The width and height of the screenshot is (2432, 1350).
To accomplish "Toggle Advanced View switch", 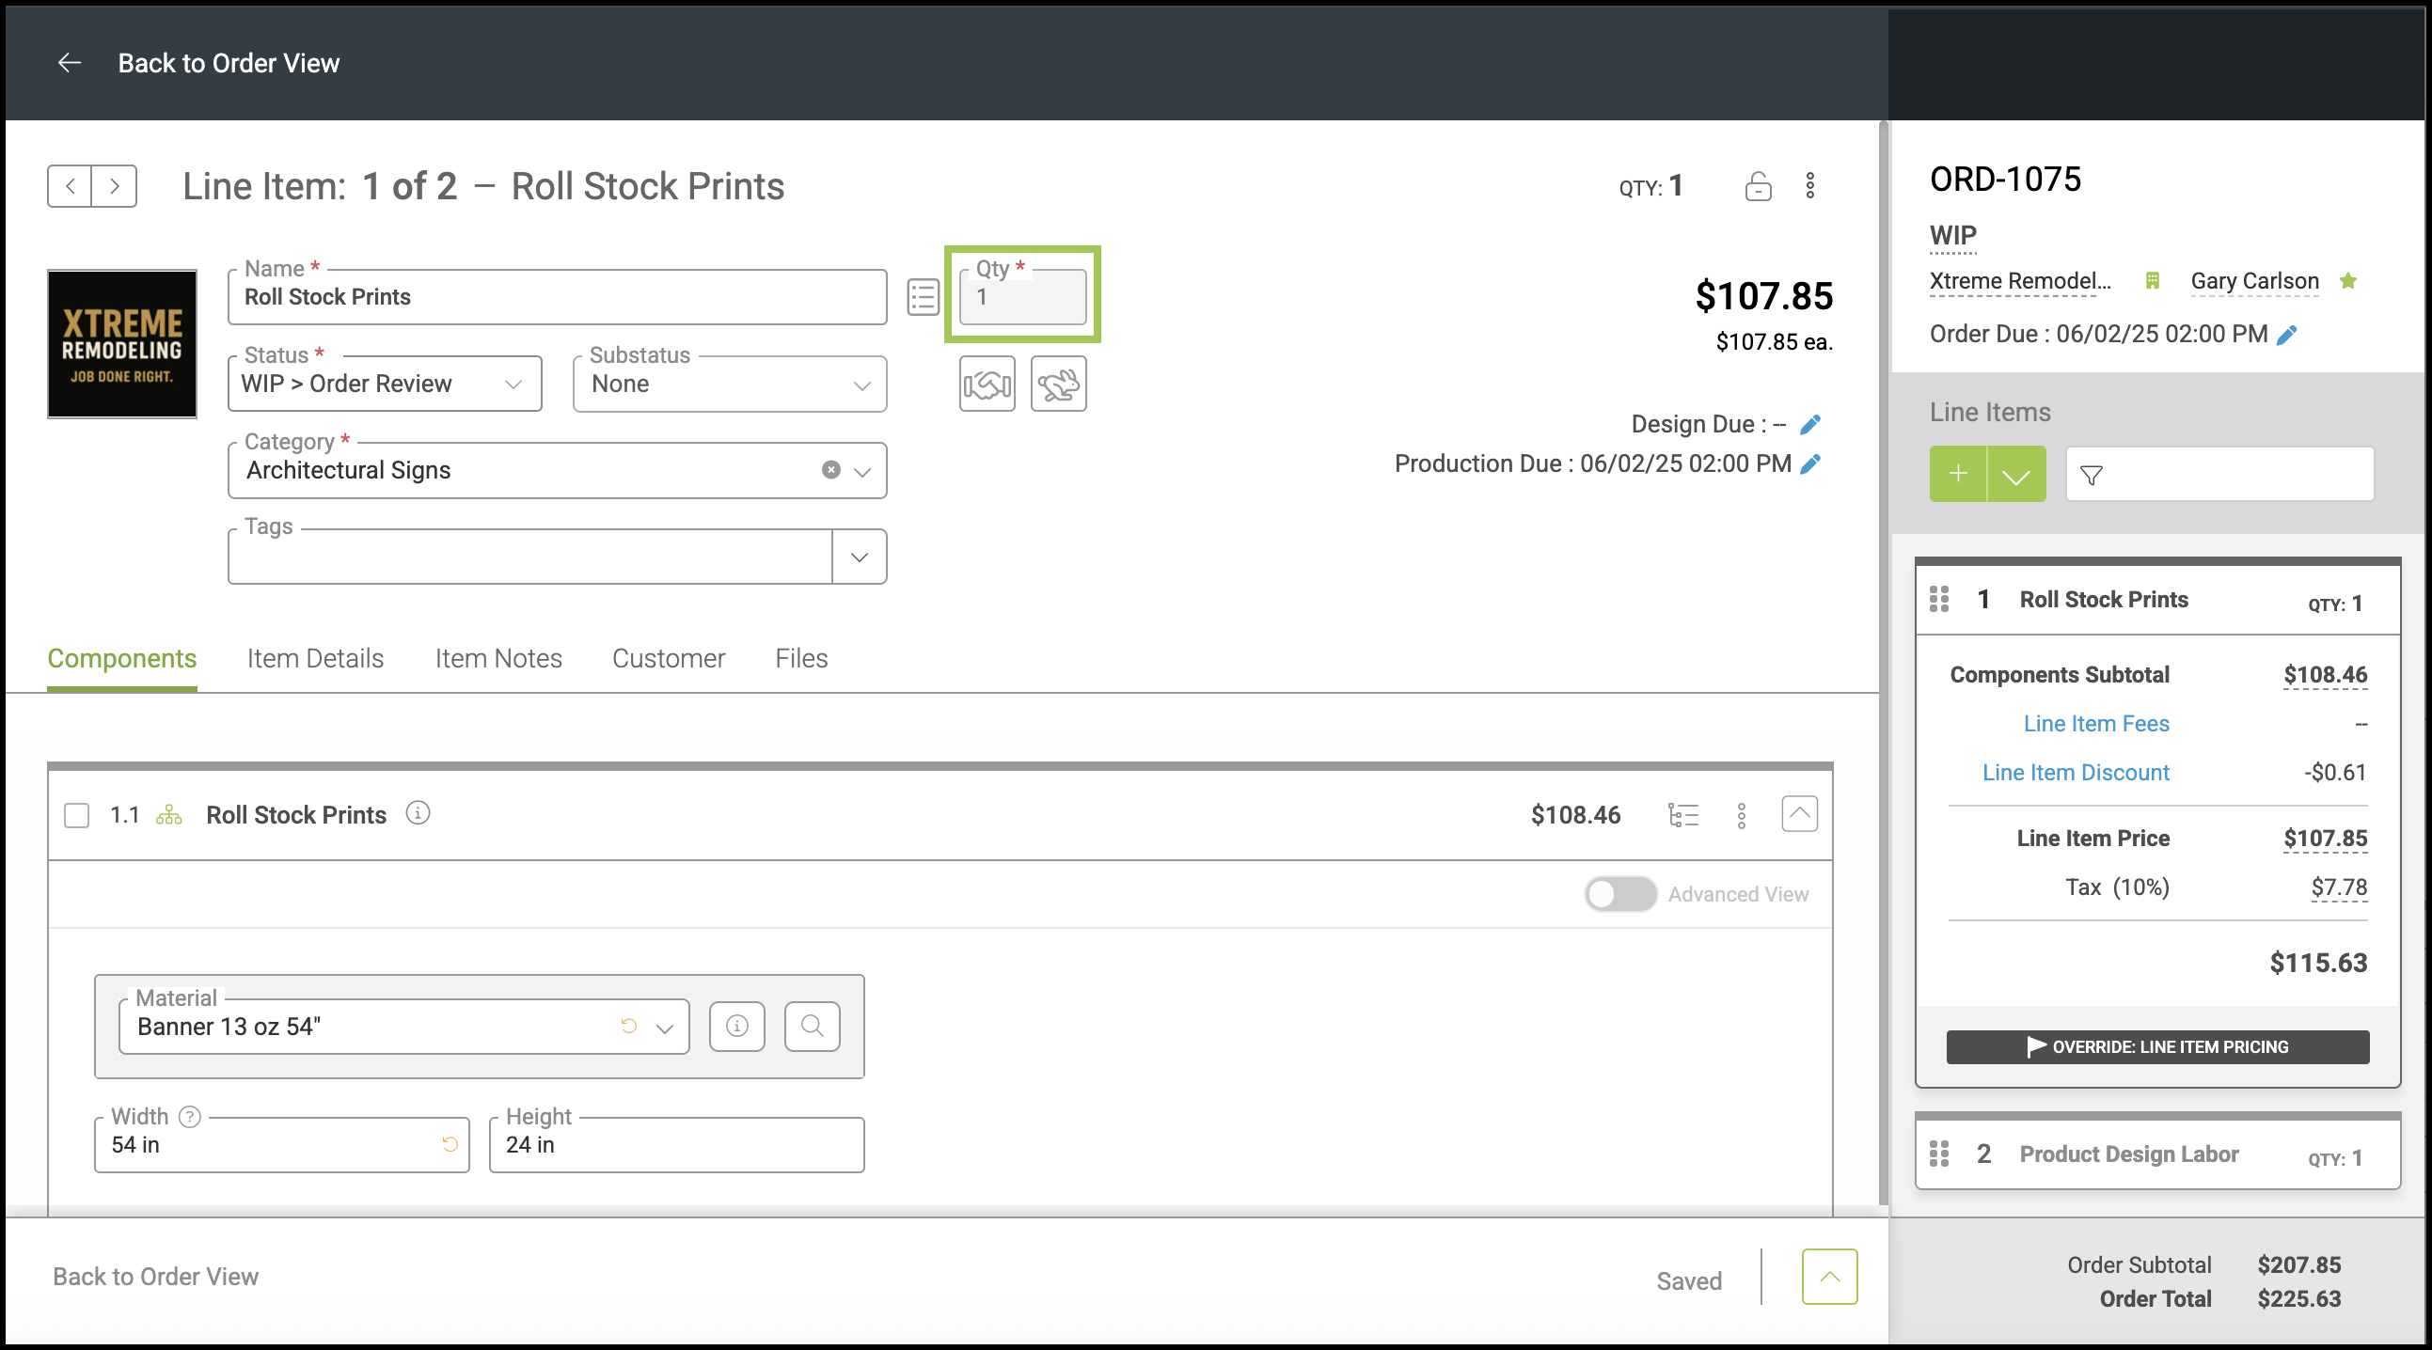I will click(x=1620, y=894).
